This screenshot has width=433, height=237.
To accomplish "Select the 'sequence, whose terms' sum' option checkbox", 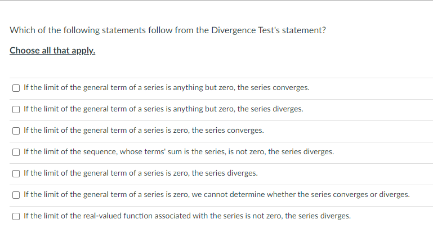I will coord(16,152).
